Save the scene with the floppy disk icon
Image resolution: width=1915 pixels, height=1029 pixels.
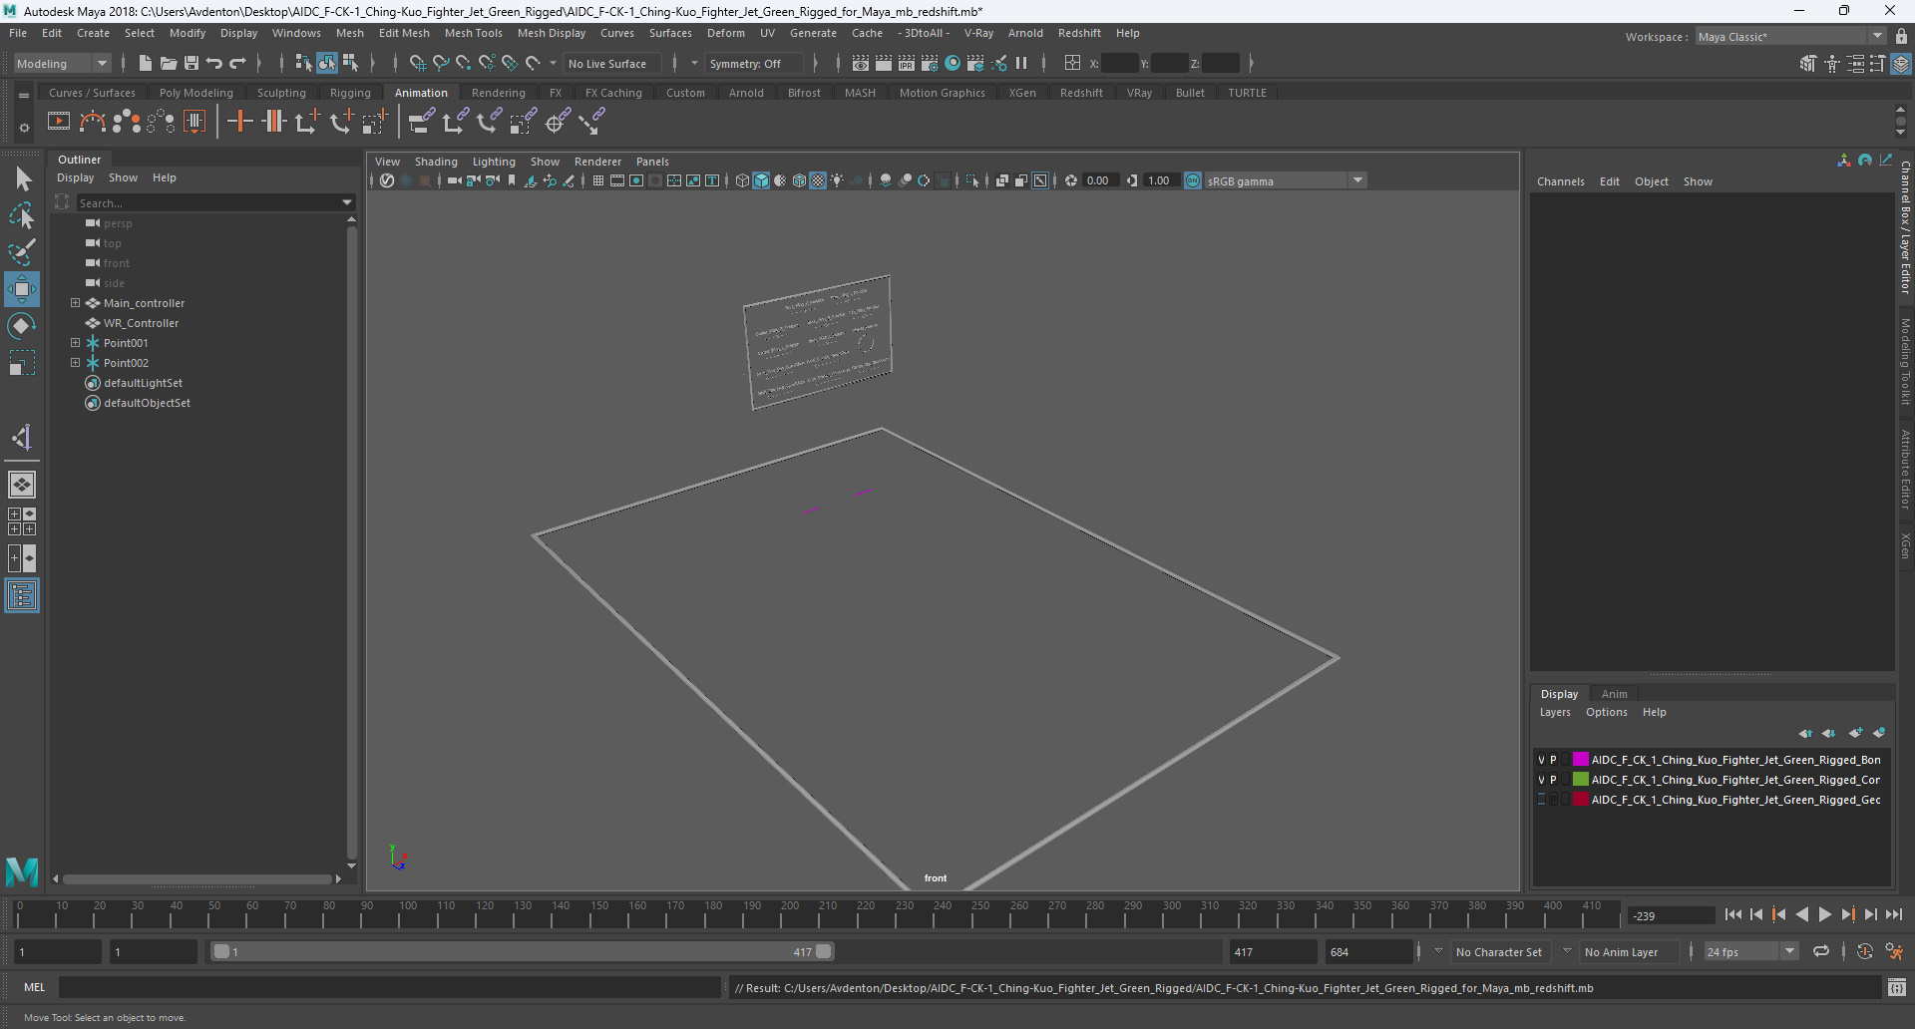click(x=191, y=63)
